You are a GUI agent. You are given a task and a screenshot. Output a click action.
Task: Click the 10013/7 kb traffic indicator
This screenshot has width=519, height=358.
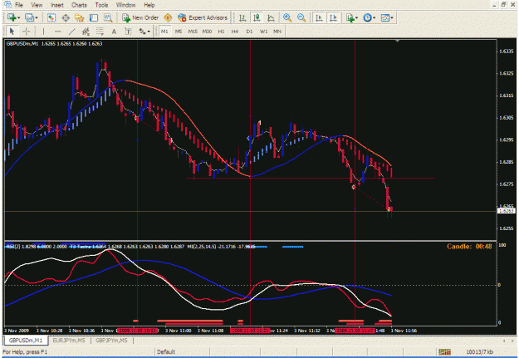(x=479, y=351)
